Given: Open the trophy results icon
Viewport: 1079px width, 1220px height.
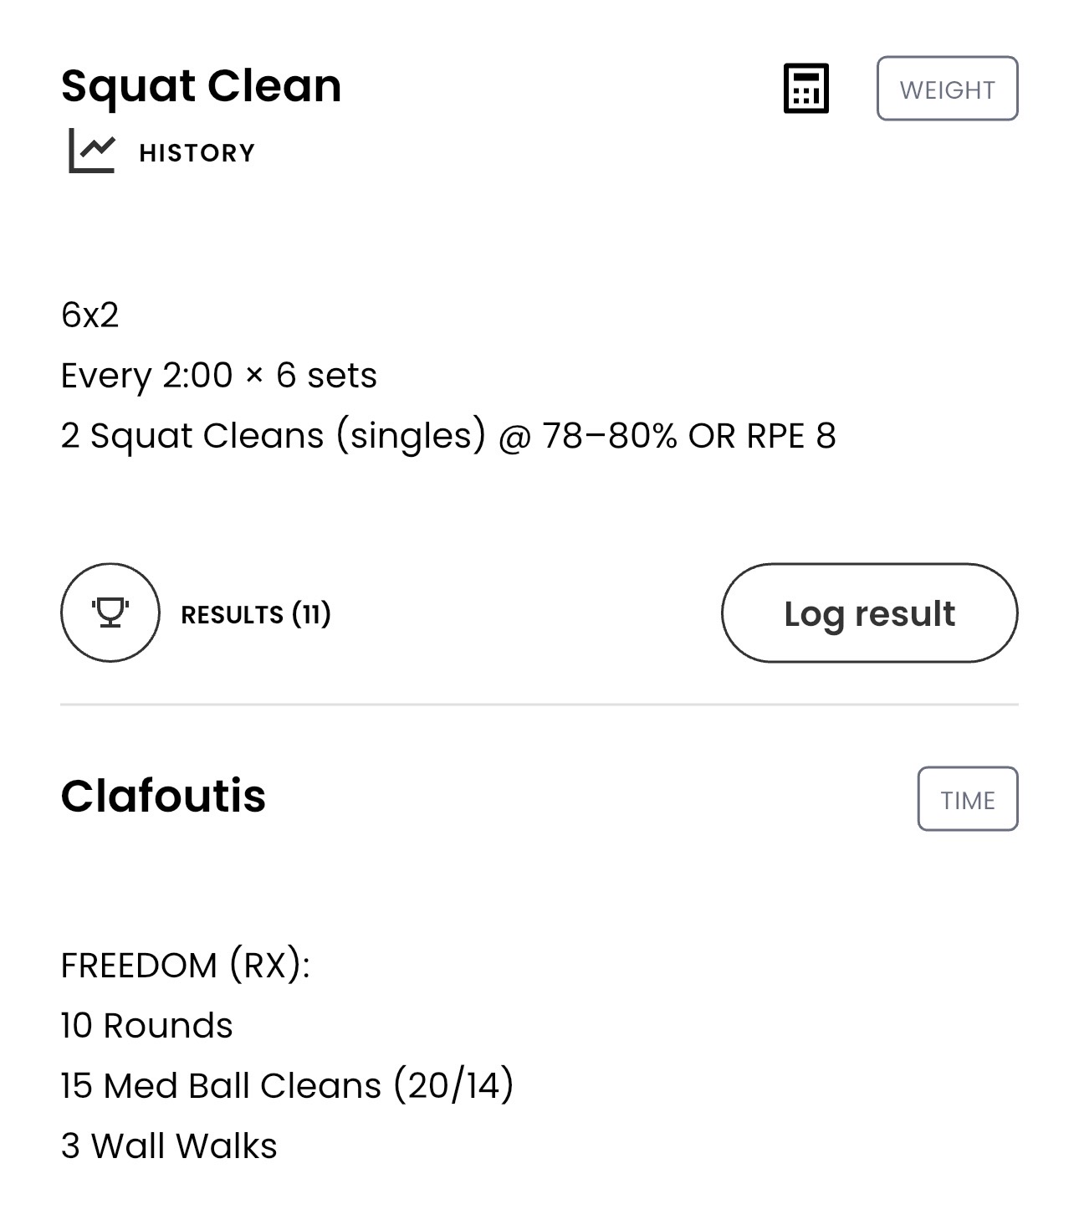Looking at the screenshot, I should (x=110, y=613).
